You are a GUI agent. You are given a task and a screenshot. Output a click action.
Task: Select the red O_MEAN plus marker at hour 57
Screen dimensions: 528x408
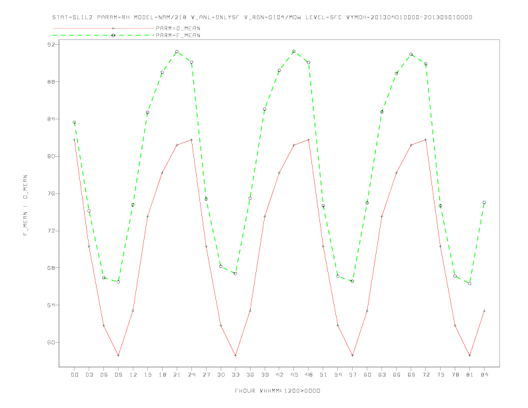pyautogui.click(x=353, y=355)
